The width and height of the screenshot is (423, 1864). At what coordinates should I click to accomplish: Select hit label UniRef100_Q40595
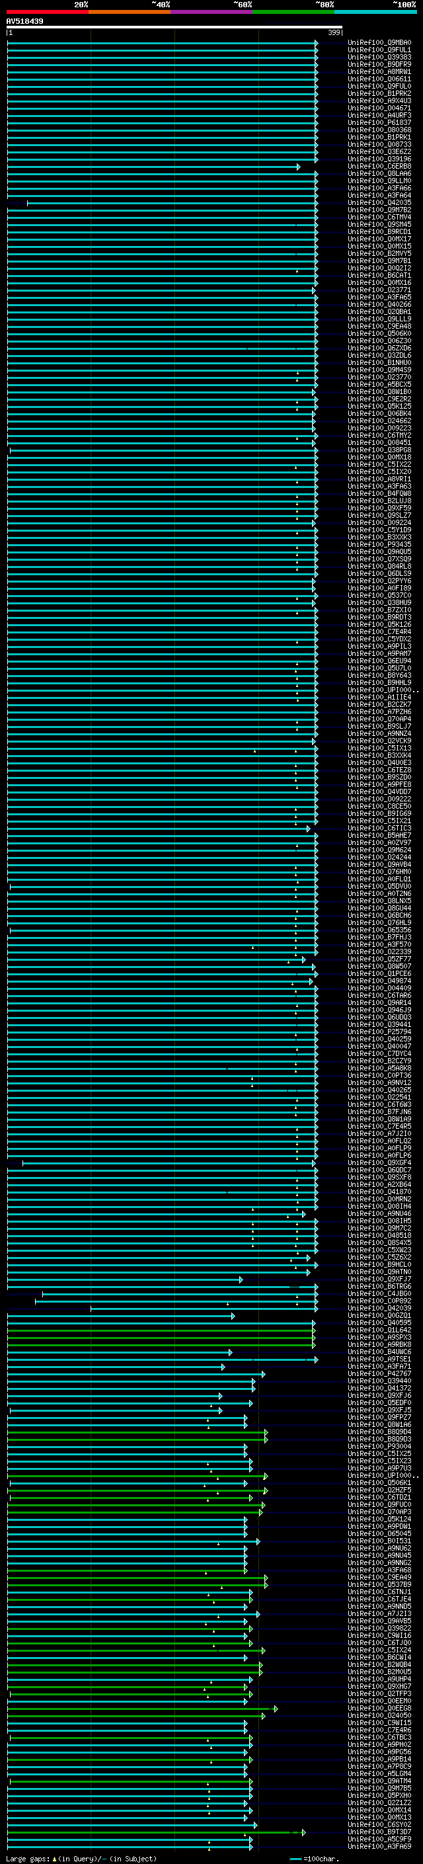click(x=379, y=1322)
